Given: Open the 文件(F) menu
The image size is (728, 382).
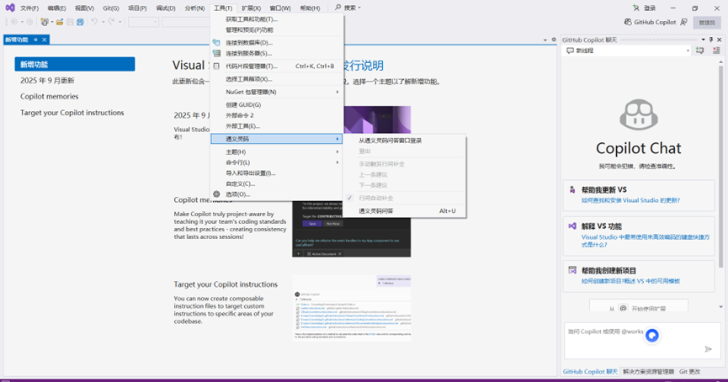Looking at the screenshot, I should click(x=29, y=8).
